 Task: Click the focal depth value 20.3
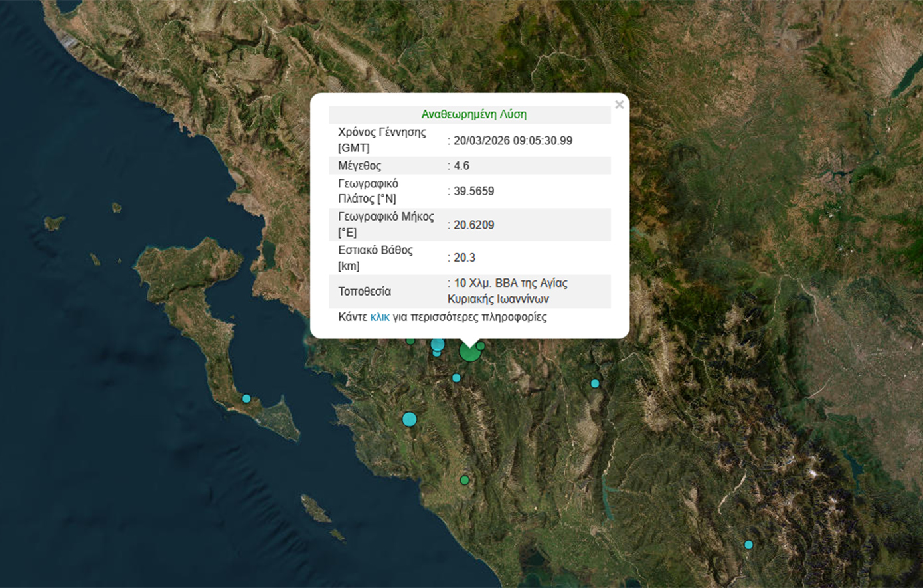tap(464, 258)
